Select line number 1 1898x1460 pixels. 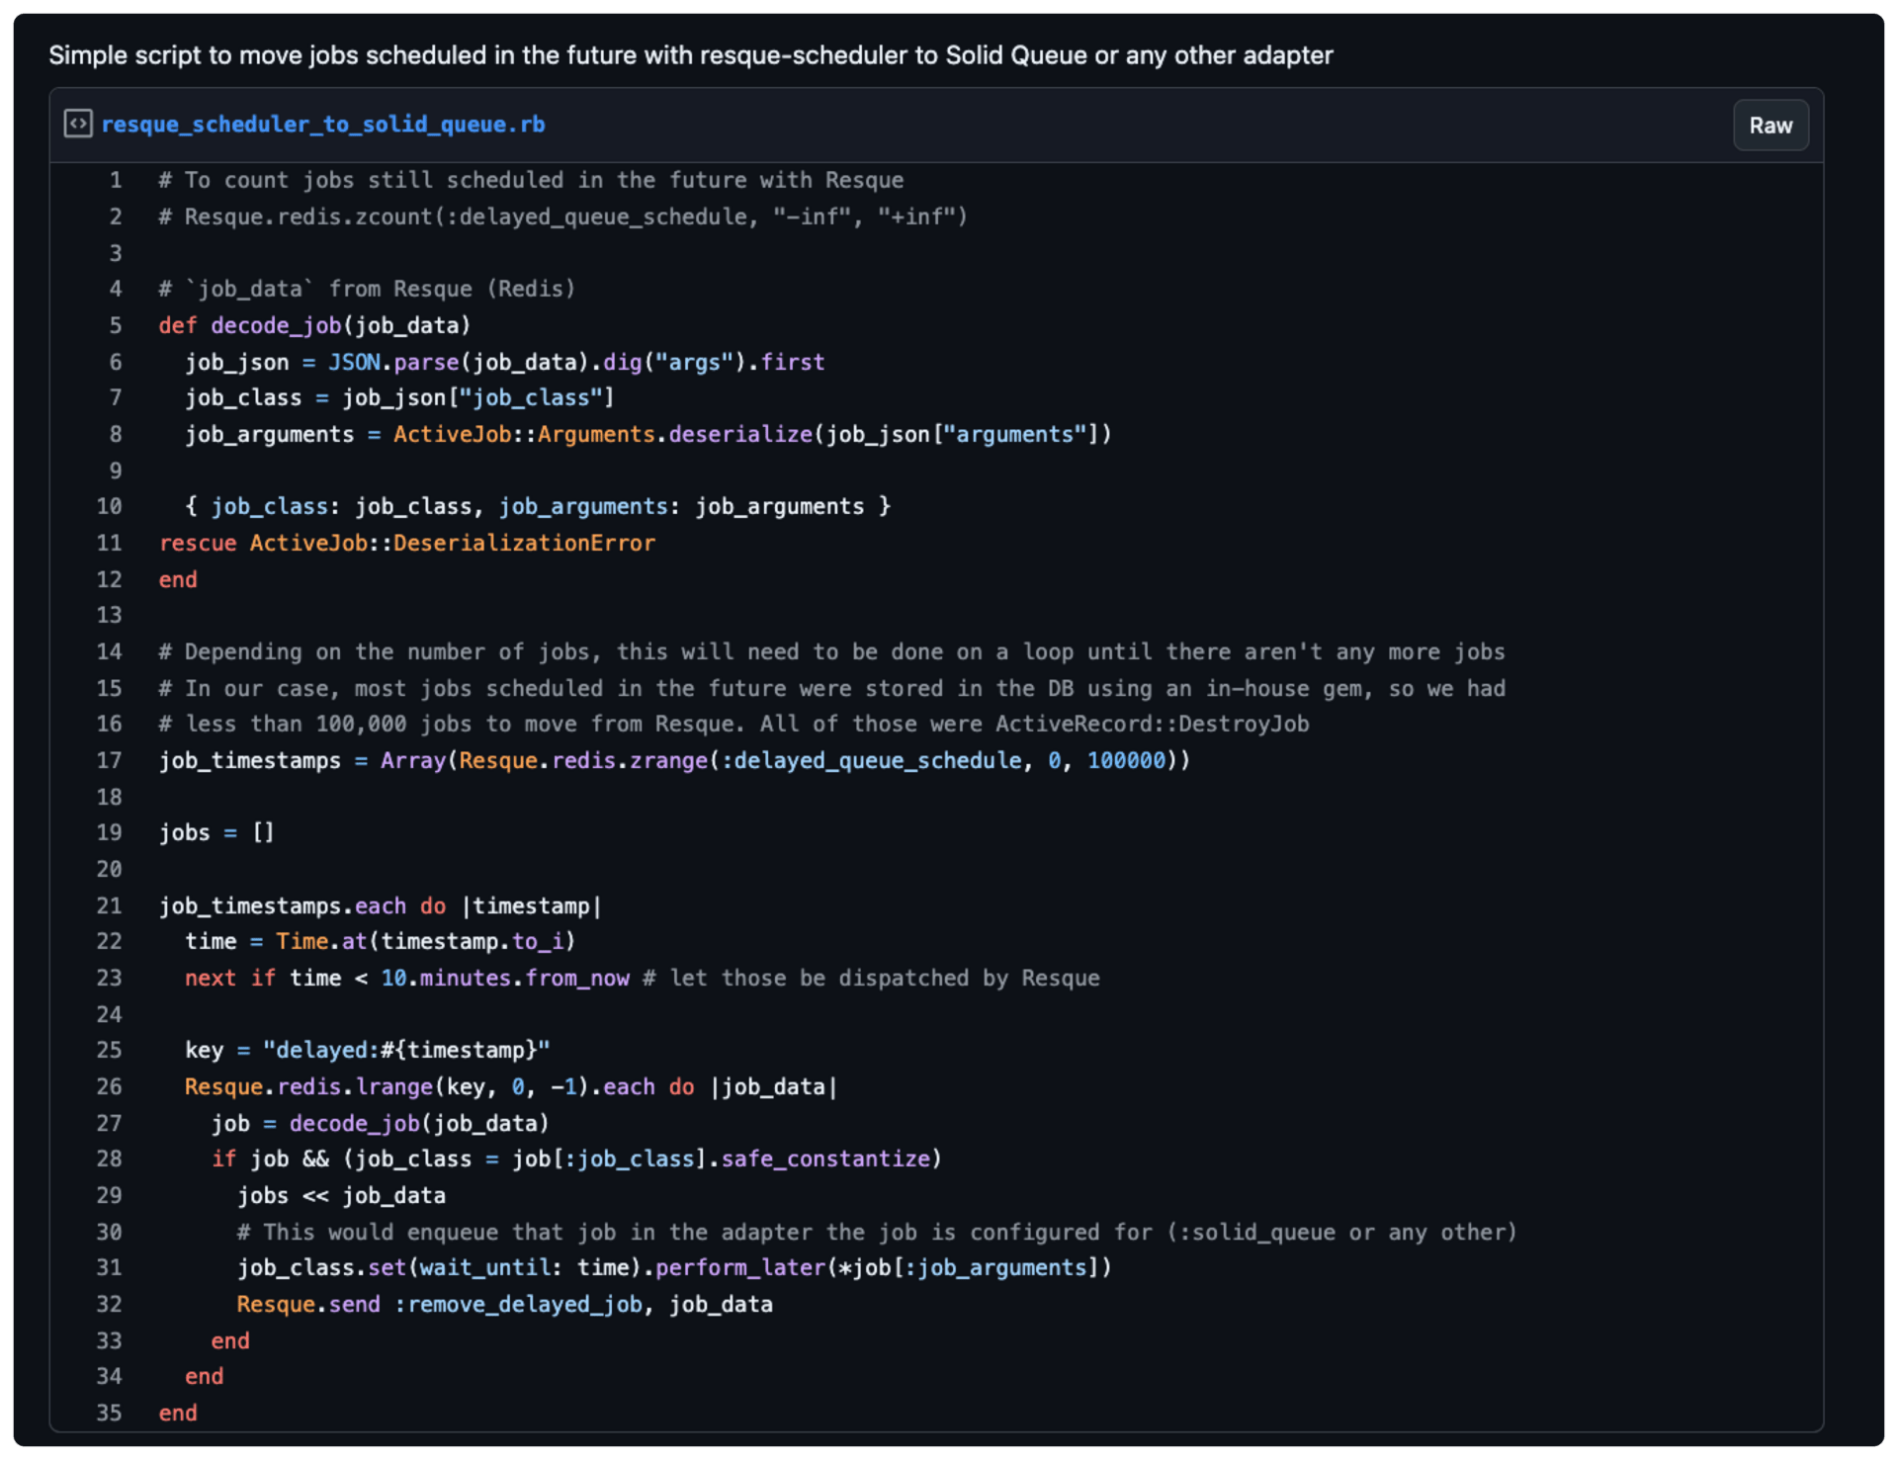[x=116, y=181]
